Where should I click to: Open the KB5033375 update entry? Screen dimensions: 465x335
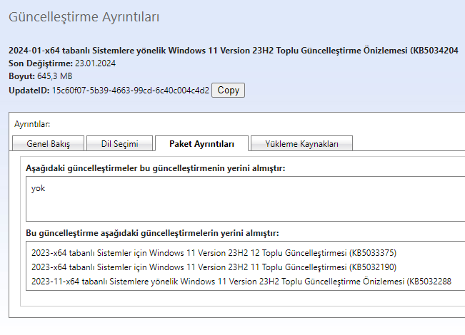(214, 253)
